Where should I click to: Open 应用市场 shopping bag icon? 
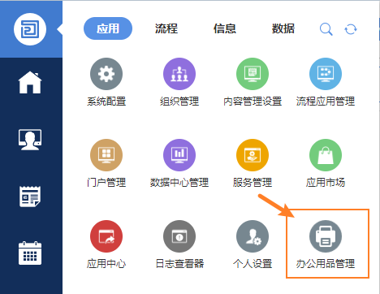tap(326, 155)
